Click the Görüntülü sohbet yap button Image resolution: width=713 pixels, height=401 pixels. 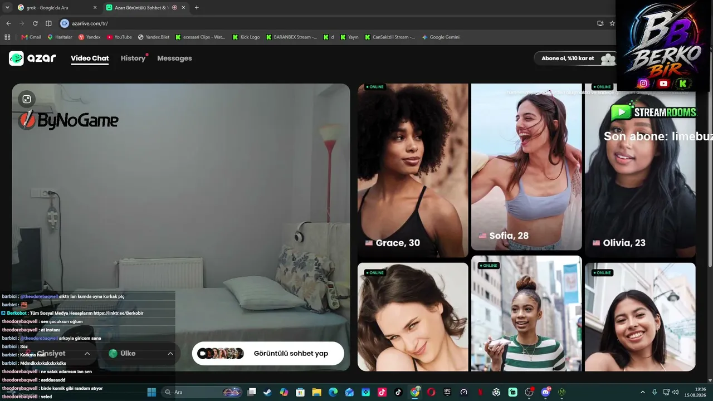pos(268,354)
